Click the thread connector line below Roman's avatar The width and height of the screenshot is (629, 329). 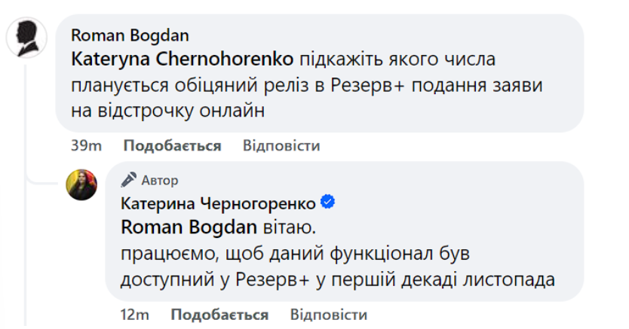[x=26, y=105]
